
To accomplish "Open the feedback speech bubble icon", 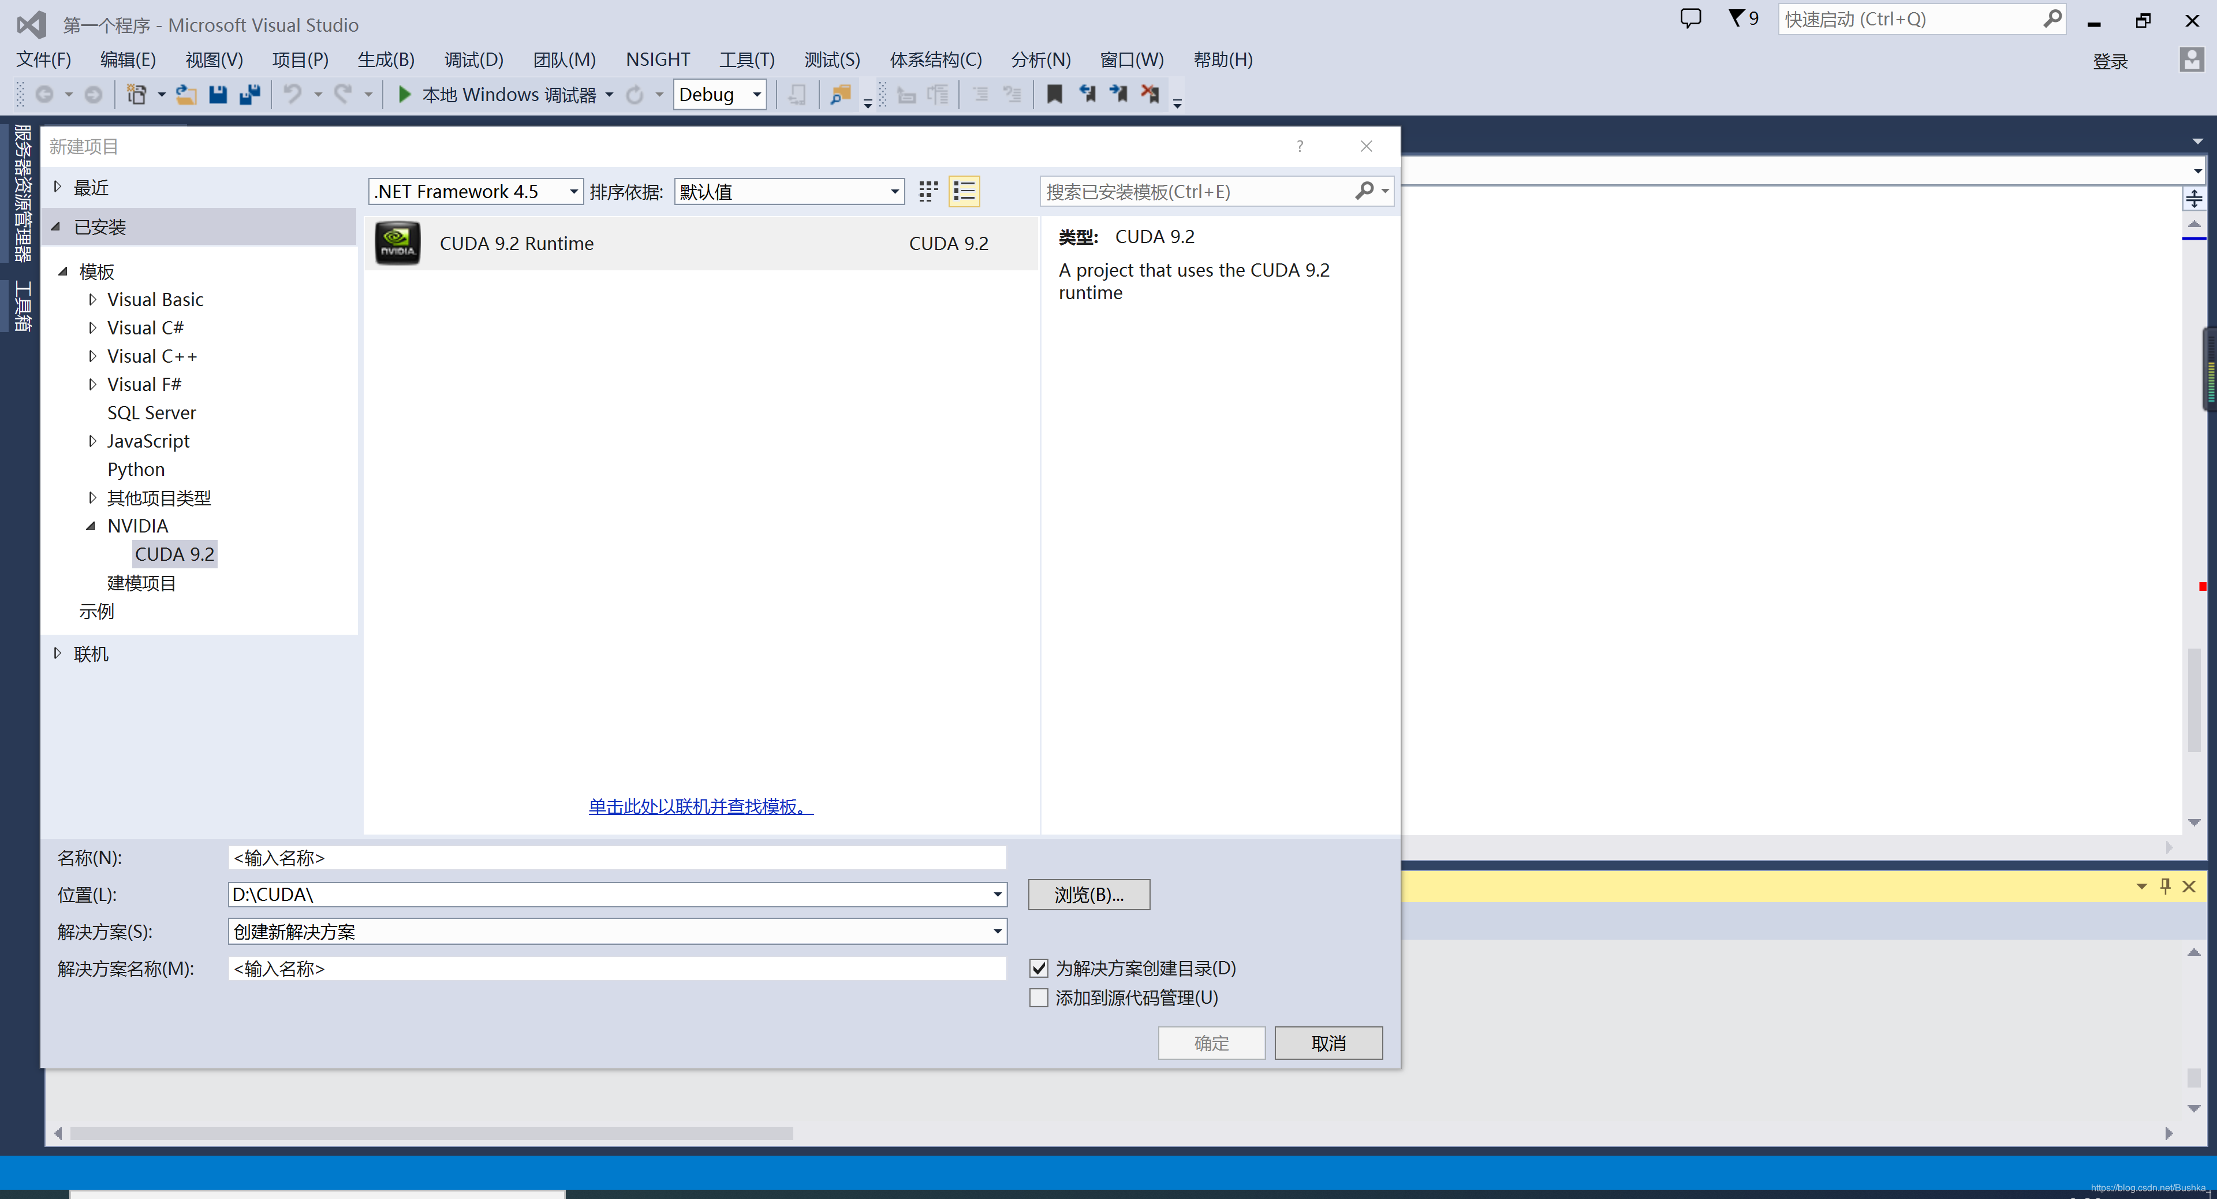I will (1690, 18).
